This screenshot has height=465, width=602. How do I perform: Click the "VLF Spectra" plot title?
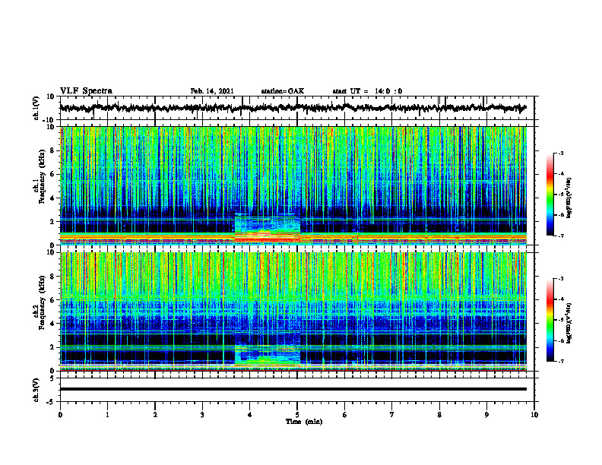[86, 91]
